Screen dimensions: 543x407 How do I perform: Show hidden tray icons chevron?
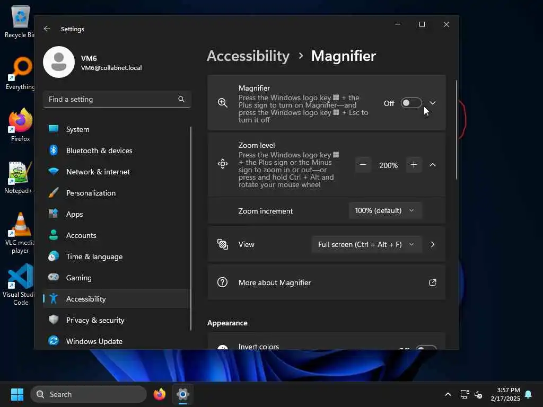tap(448, 394)
